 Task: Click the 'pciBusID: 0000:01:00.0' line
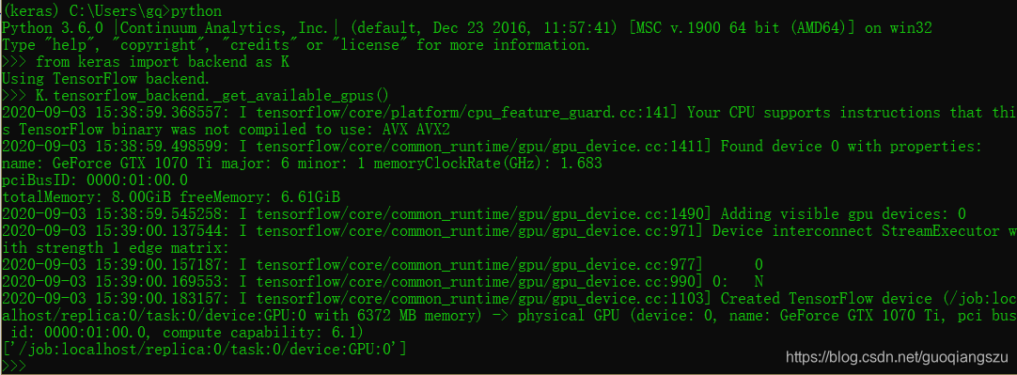(x=95, y=180)
